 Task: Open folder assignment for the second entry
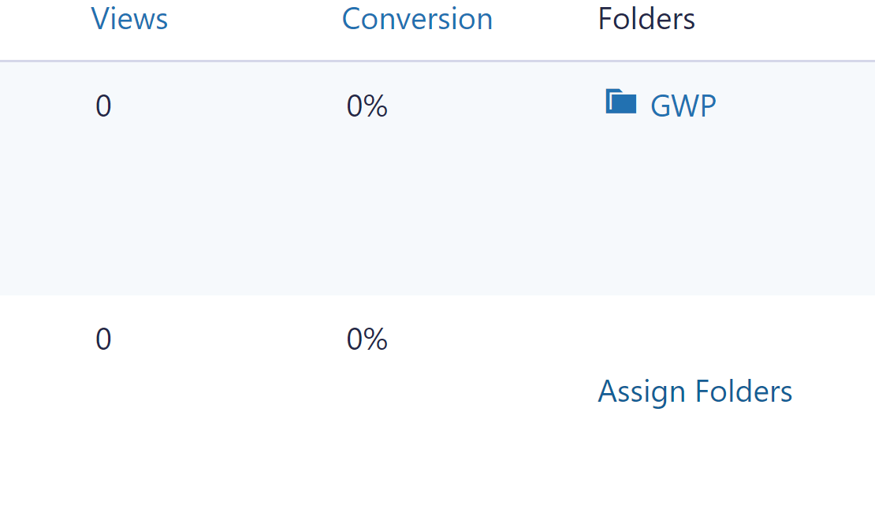point(694,392)
